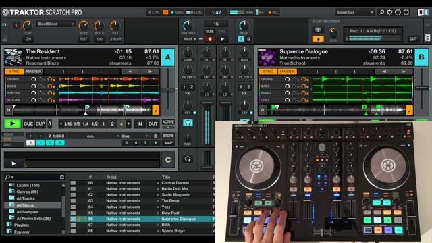432x243 pixels.
Task: Set loop IN point
Action: point(140,124)
